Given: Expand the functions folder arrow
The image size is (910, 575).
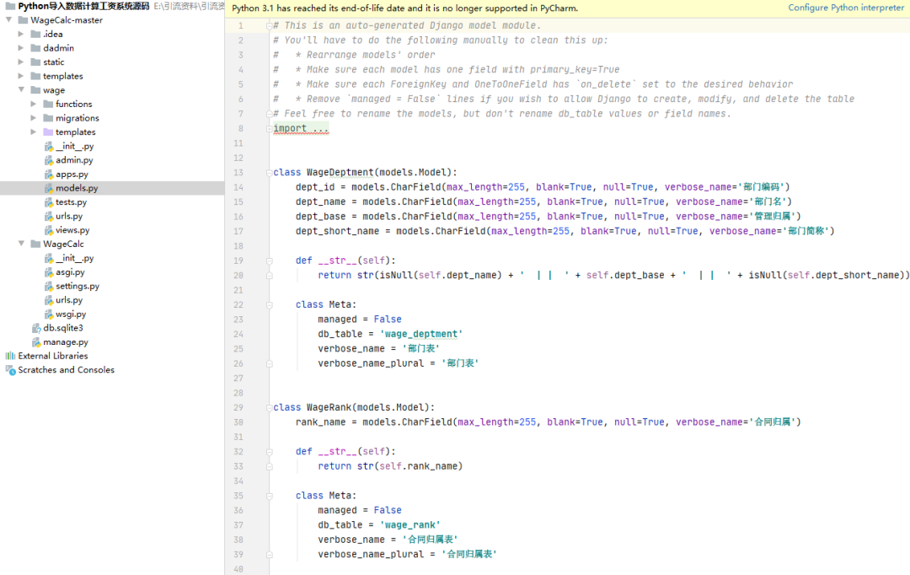Looking at the screenshot, I should click(34, 104).
